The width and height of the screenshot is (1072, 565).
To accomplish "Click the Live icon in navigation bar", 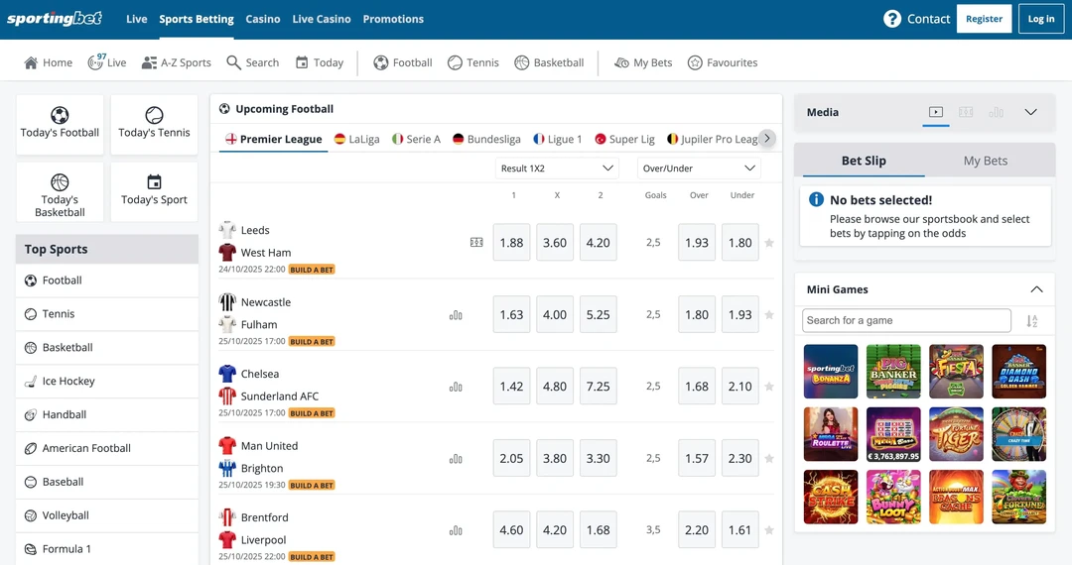I will [x=96, y=62].
